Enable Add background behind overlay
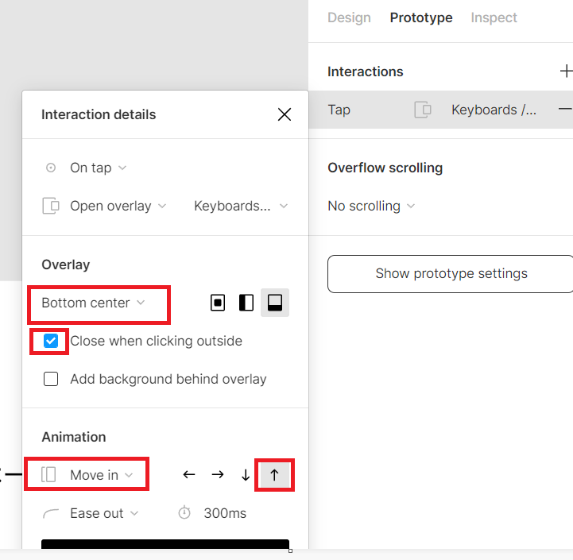The image size is (573, 560). [x=51, y=379]
